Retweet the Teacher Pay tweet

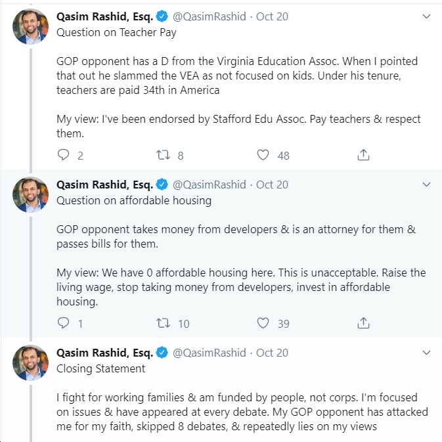click(164, 155)
